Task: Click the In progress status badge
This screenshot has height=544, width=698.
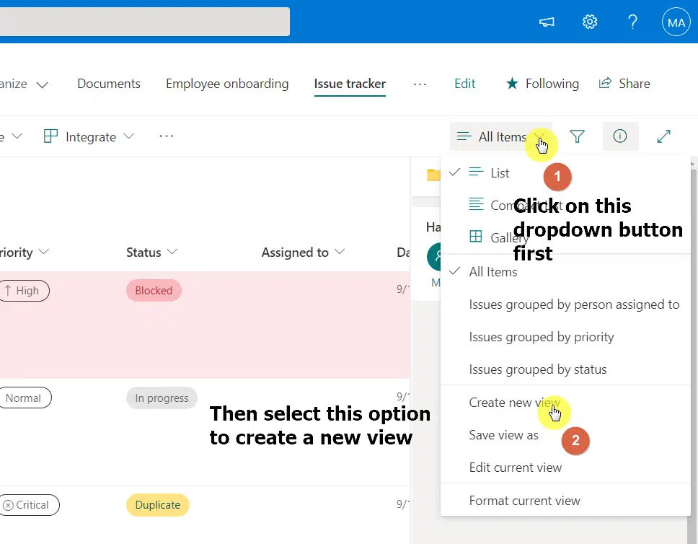Action: [162, 398]
